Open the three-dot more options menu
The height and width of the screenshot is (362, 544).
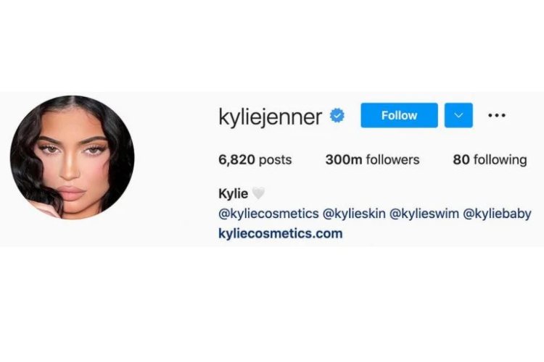[496, 115]
